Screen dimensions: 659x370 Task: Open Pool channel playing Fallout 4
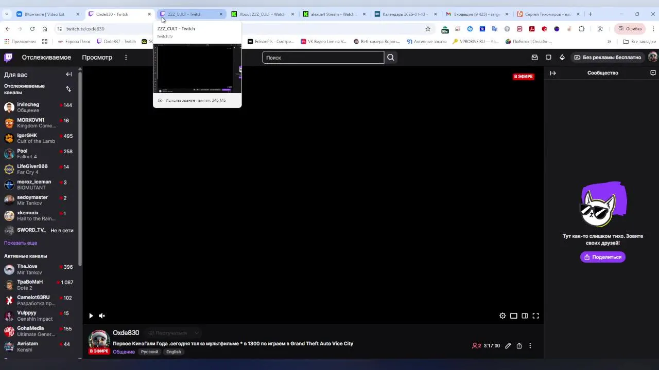point(40,154)
